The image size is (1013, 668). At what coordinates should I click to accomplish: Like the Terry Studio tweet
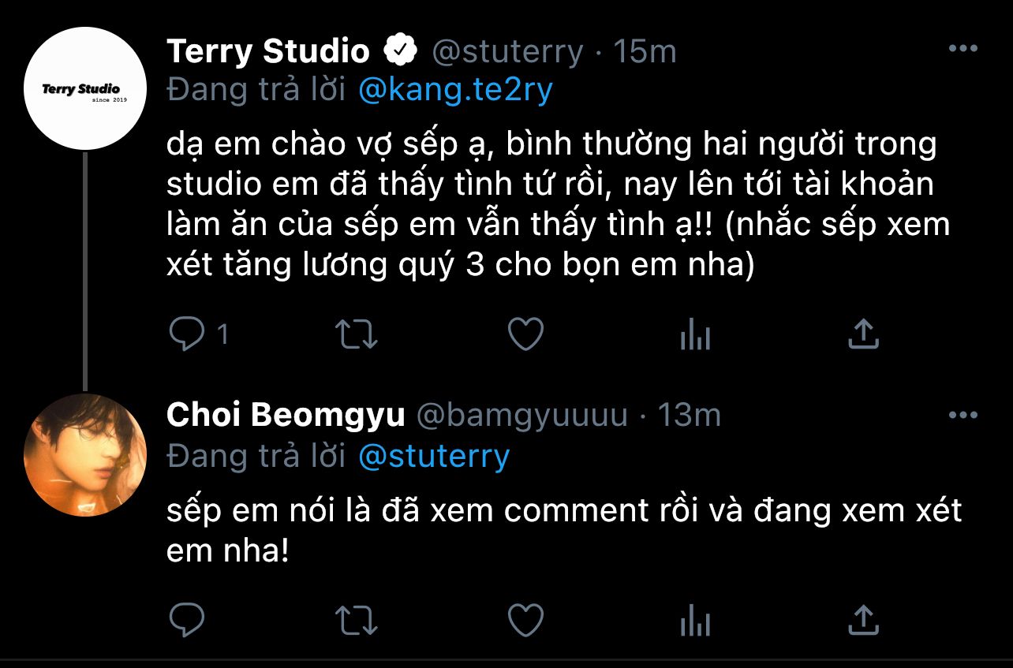[525, 335]
